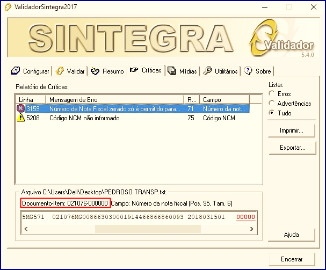Click the Validar chain icon
The image size is (326, 270).
[60, 71]
